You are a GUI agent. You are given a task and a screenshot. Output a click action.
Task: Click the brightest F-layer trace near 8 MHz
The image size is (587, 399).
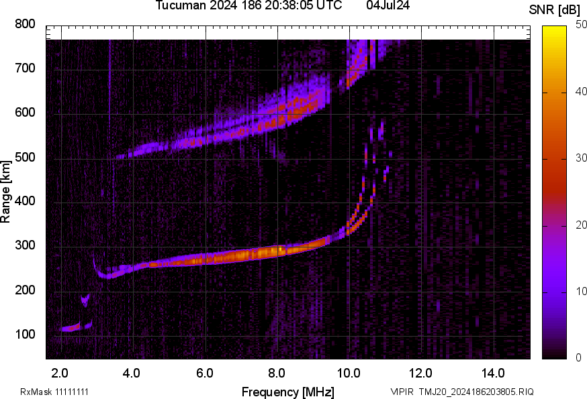pos(280,251)
